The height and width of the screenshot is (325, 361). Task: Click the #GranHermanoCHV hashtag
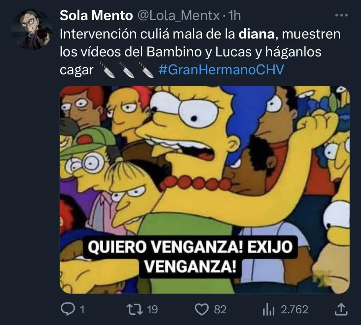point(221,70)
